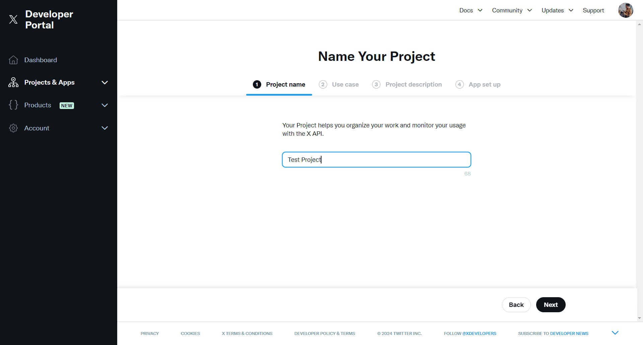Click the step 4 circle indicator

(459, 85)
